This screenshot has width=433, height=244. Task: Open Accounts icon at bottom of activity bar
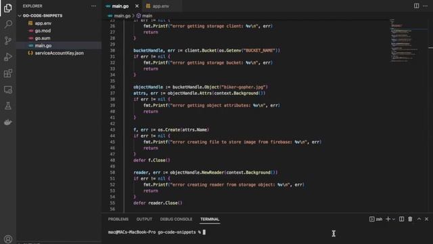point(8,239)
